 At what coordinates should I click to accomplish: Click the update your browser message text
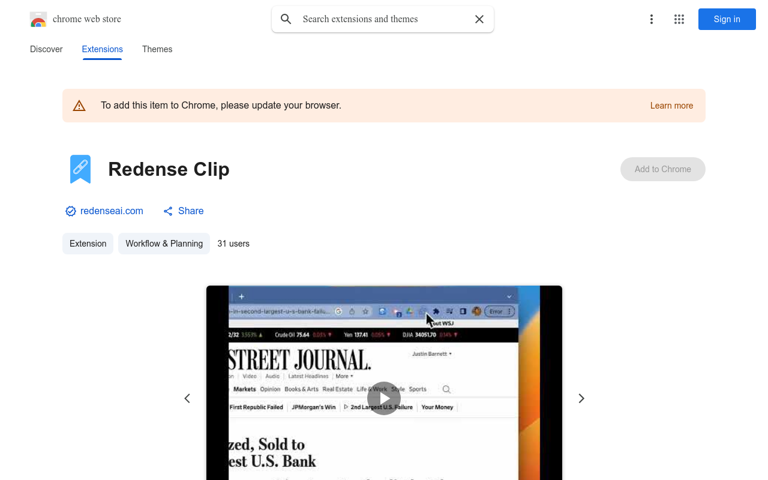[x=221, y=106]
